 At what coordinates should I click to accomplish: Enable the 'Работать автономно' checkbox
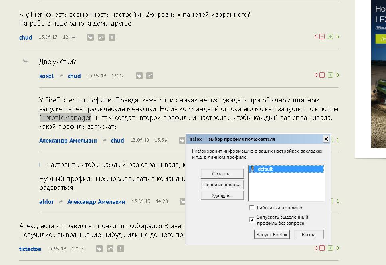[252, 208]
